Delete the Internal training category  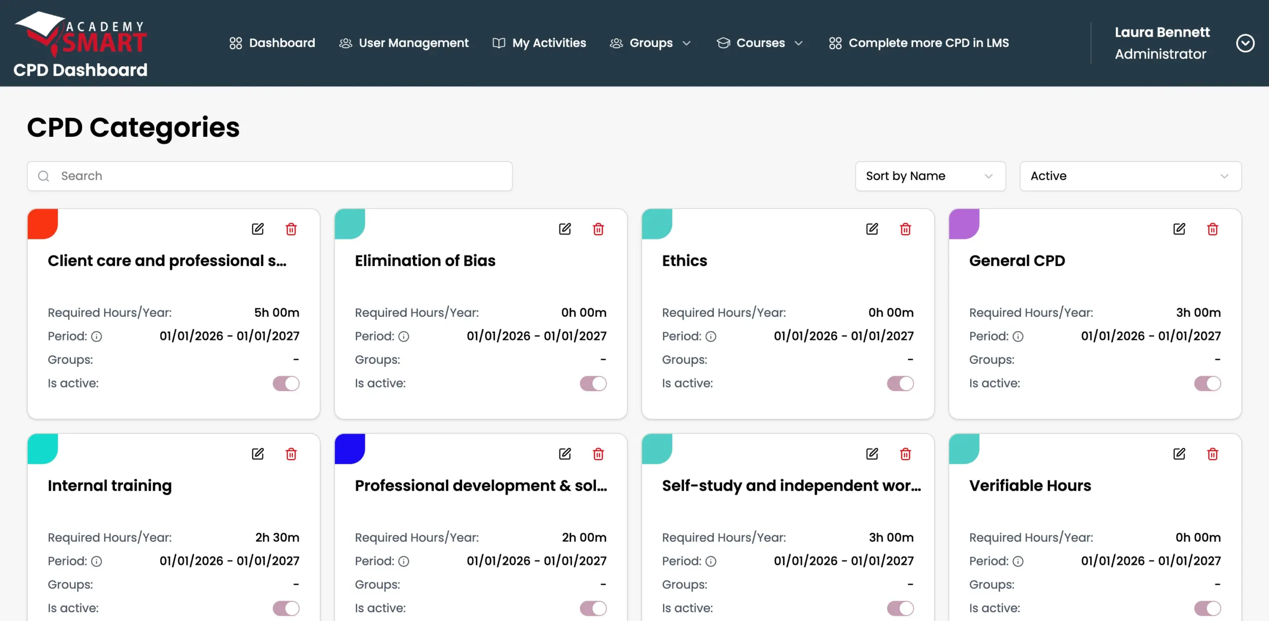point(291,454)
